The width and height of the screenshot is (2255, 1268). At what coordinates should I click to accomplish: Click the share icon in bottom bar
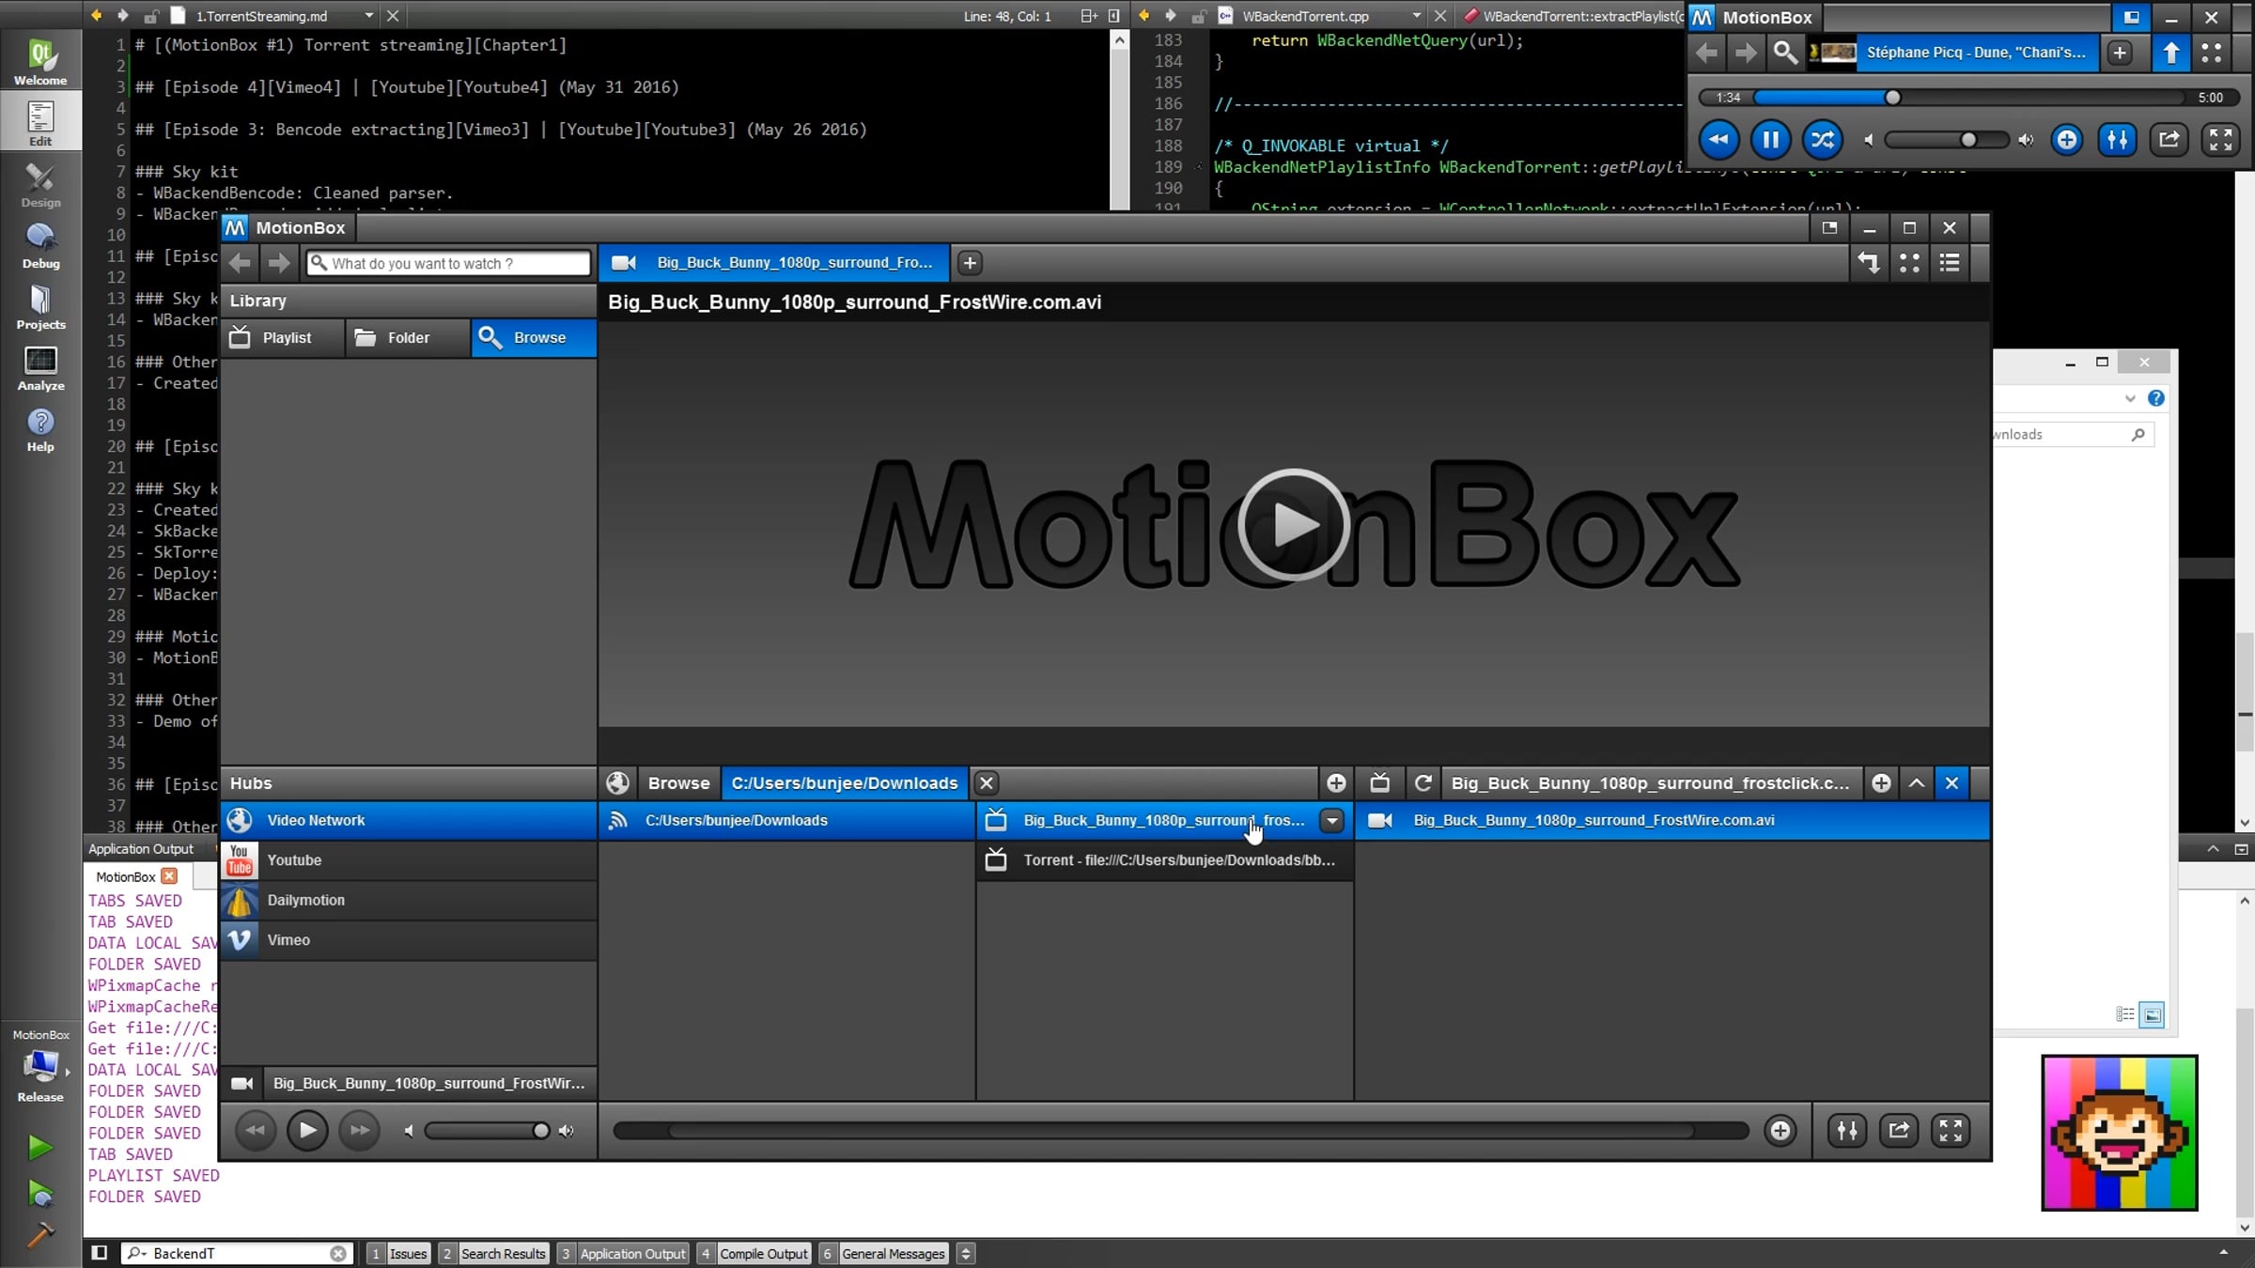tap(1899, 1130)
